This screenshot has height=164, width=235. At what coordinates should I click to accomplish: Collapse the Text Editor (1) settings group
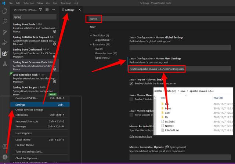point(91,35)
